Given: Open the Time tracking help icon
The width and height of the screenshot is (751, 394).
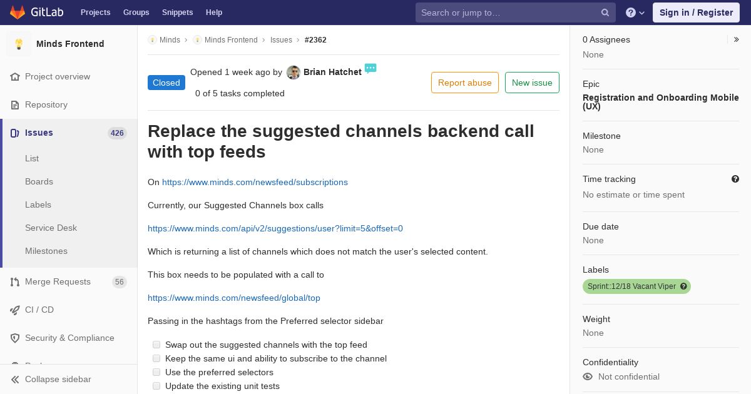Looking at the screenshot, I should click(735, 179).
